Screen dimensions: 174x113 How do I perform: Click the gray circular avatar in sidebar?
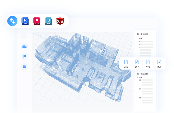point(24,36)
